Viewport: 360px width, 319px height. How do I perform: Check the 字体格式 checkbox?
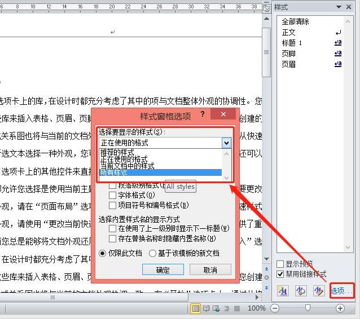[112, 195]
